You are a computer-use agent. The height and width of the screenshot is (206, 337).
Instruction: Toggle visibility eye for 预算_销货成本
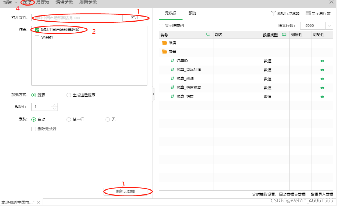tap(322, 88)
